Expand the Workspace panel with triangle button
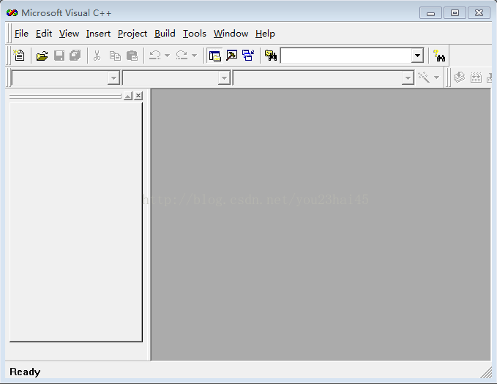The height and width of the screenshot is (384, 497). coord(128,96)
